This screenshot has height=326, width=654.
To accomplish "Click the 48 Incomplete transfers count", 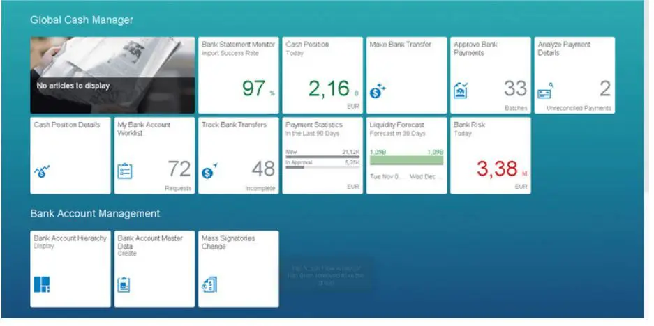I will coord(263,169).
